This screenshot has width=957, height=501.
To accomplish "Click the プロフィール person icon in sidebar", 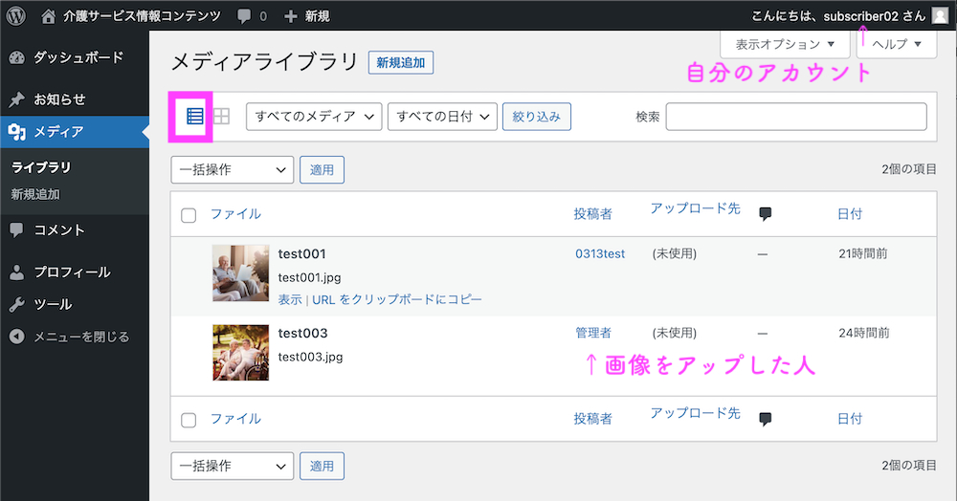I will tap(17, 272).
